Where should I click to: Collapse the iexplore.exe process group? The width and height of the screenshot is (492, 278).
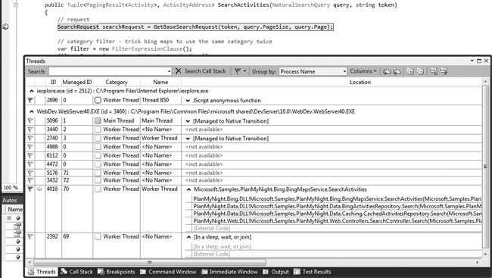click(31, 91)
